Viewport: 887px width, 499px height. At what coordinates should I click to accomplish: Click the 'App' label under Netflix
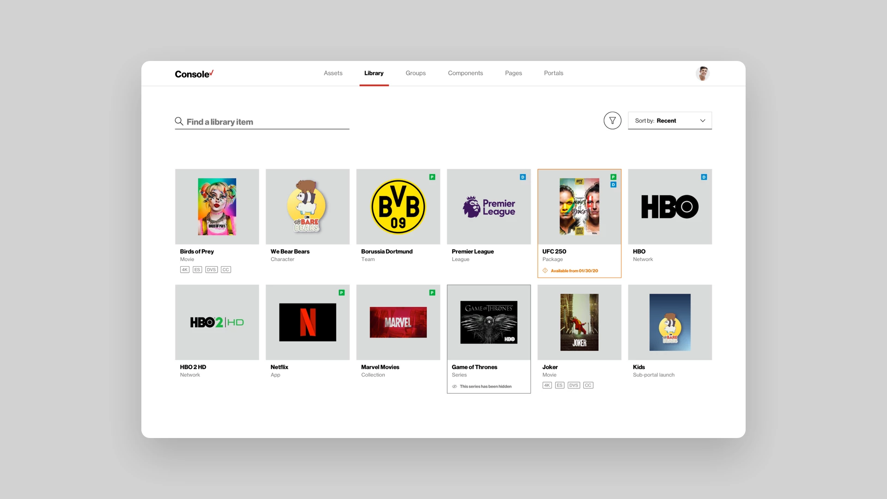tap(275, 375)
